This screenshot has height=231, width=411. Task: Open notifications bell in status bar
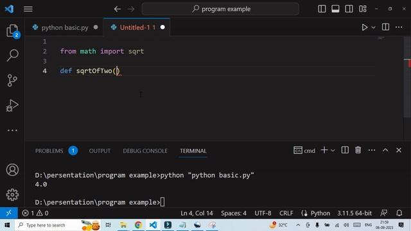pos(399,213)
